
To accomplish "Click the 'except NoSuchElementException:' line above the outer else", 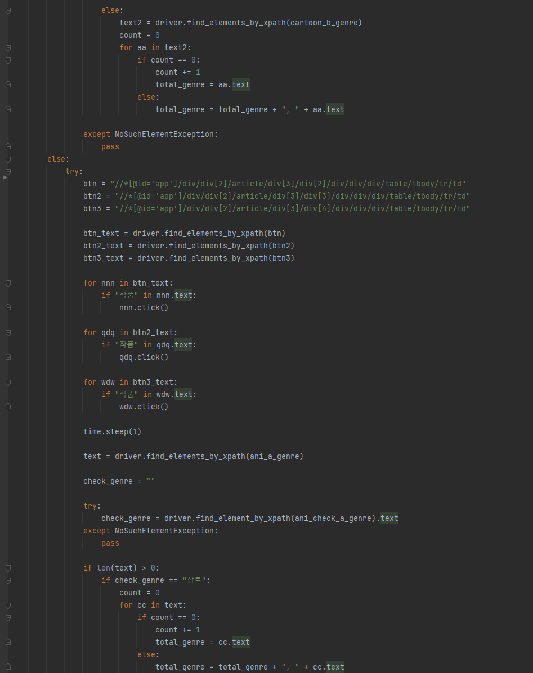I will pyautogui.click(x=150, y=135).
